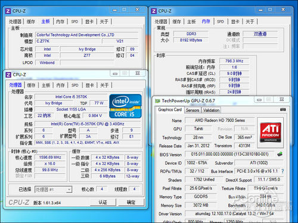Click the CPU-Z logo icon in the memory window title bar

coord(154,11)
